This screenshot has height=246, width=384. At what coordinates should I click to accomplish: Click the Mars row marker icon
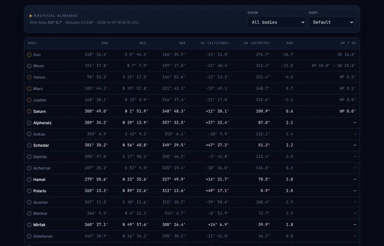click(29, 88)
